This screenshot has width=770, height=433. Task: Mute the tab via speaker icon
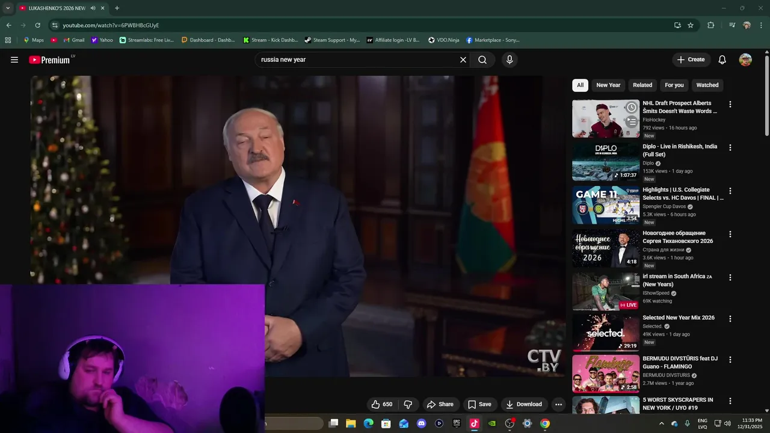(x=93, y=8)
